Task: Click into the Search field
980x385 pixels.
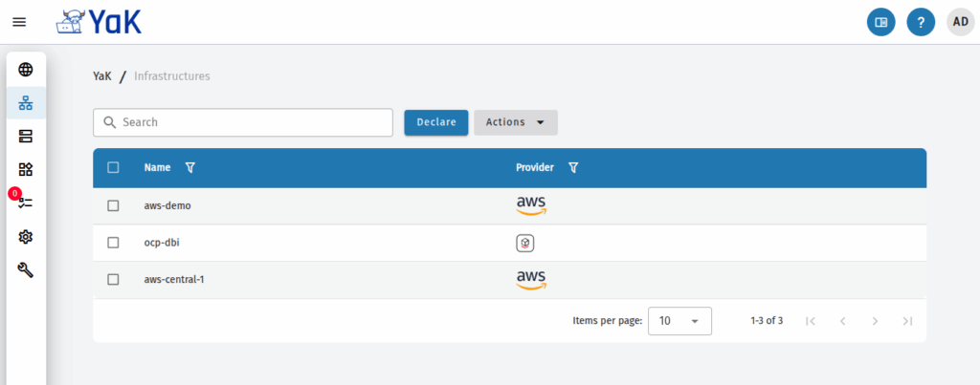Action: (x=242, y=122)
